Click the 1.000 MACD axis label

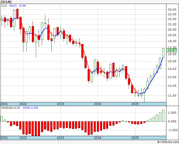click(x=172, y=113)
